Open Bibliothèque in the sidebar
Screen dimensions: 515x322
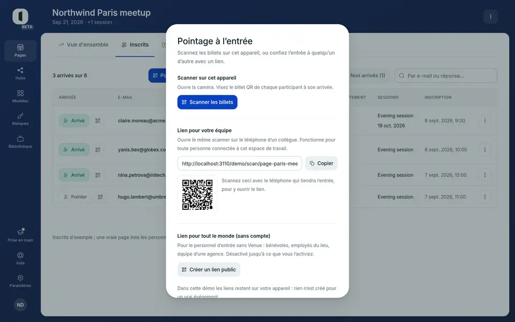tap(20, 142)
